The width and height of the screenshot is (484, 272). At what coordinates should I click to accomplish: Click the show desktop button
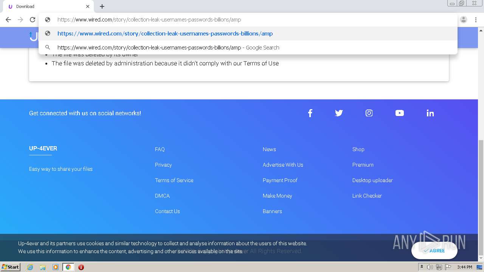pyautogui.click(x=479, y=267)
